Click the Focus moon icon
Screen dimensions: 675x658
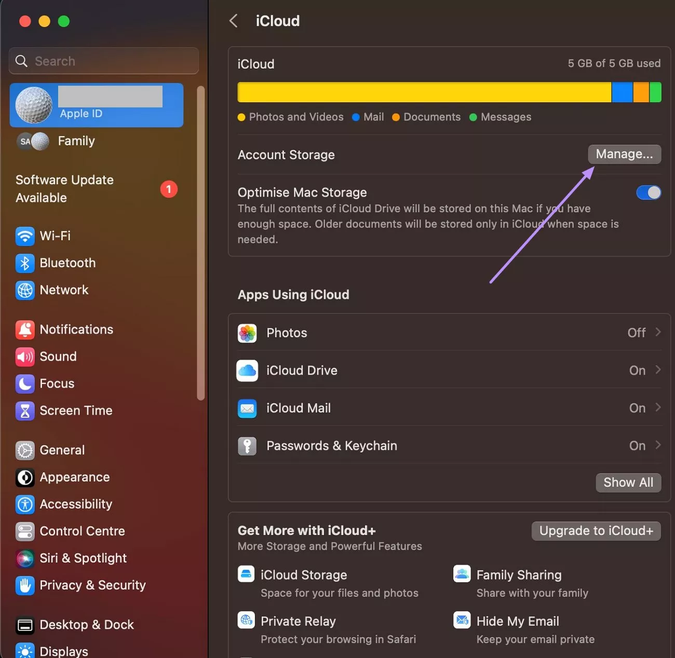(25, 383)
